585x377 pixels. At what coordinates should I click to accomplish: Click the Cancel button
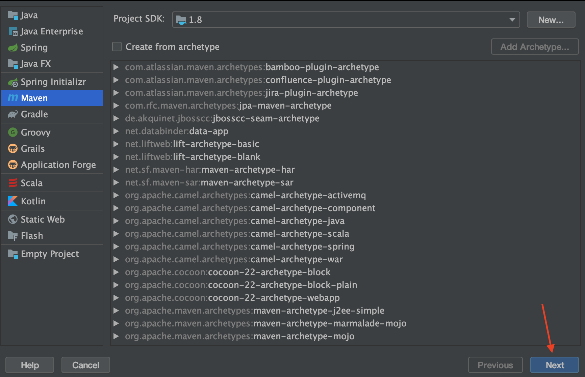pos(86,365)
